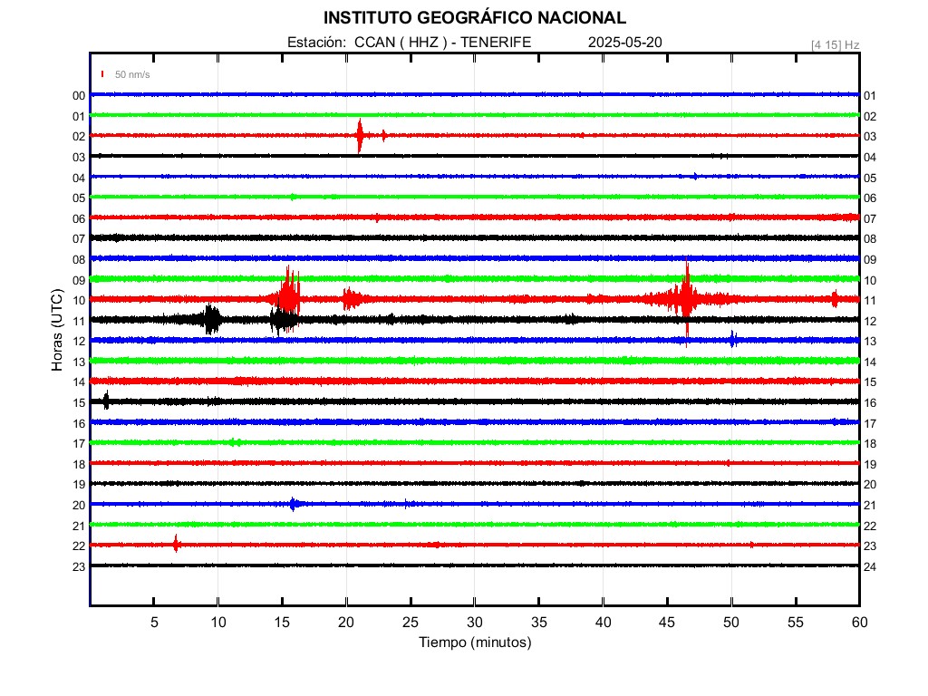Click the red event at hour 02, minute 21
928x696 pixels.
[x=359, y=136]
